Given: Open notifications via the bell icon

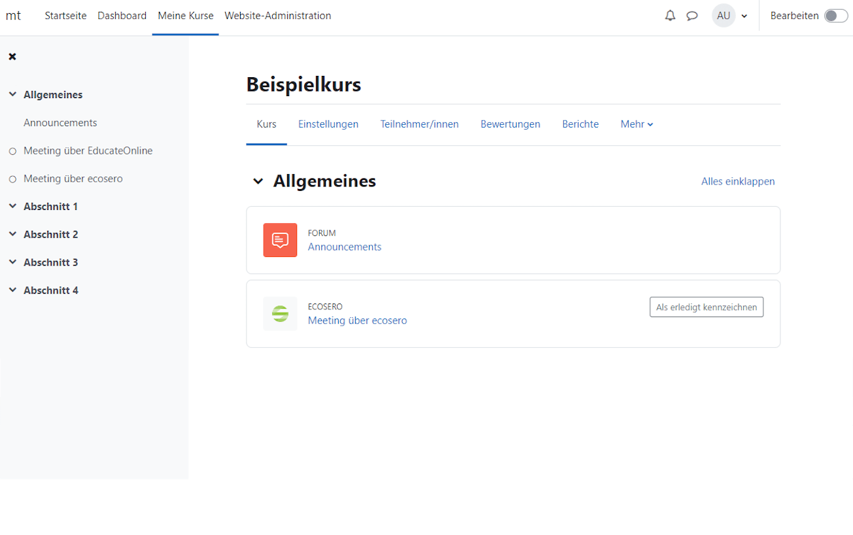Looking at the screenshot, I should (669, 15).
